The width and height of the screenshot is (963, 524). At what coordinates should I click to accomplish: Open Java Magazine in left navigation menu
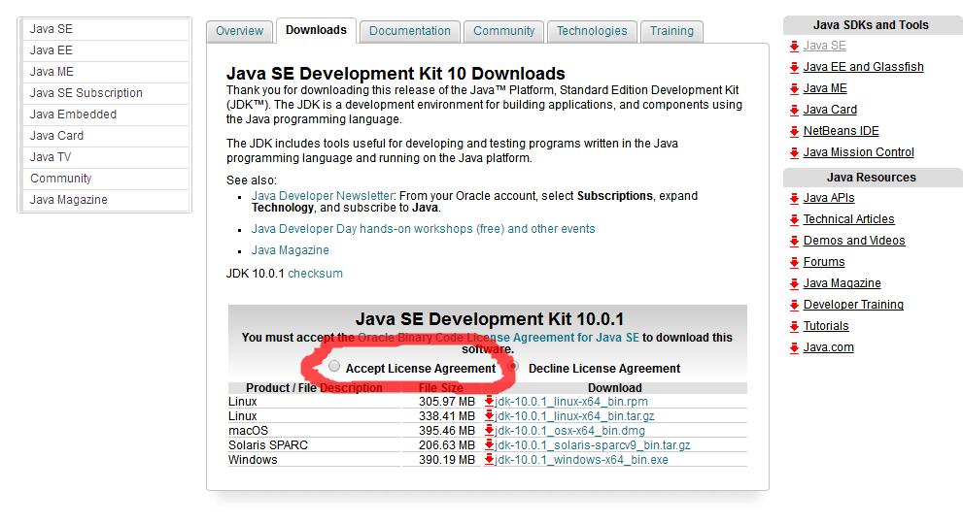point(105,200)
